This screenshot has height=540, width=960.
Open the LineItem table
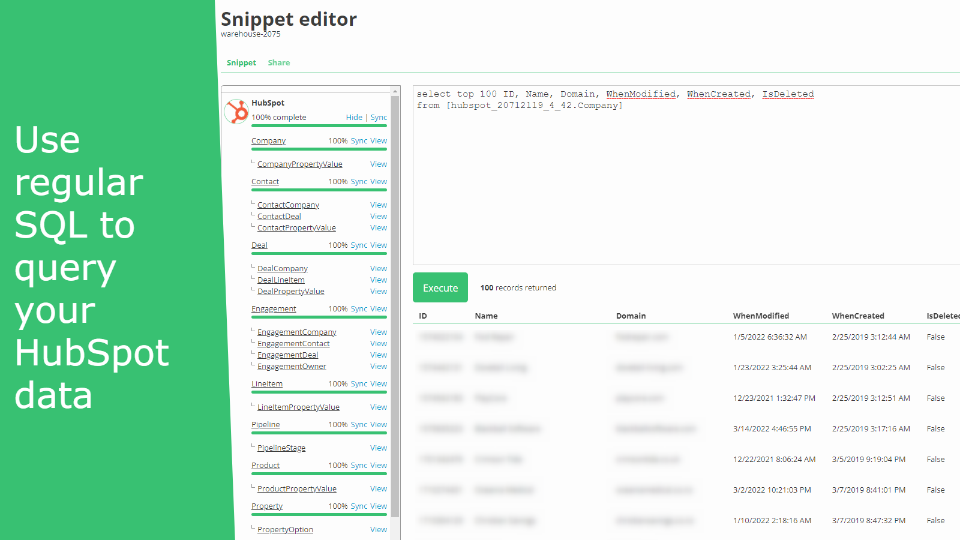pos(267,383)
